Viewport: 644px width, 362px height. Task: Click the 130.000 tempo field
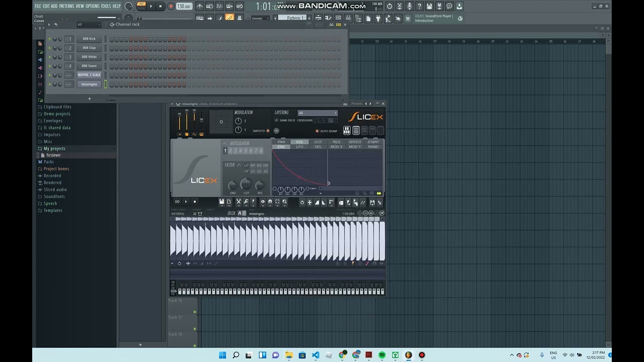click(x=184, y=6)
